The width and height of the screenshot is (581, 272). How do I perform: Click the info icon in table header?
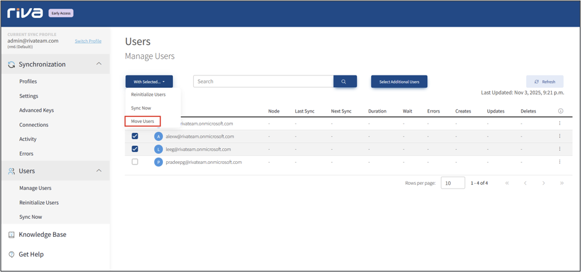coord(560,111)
